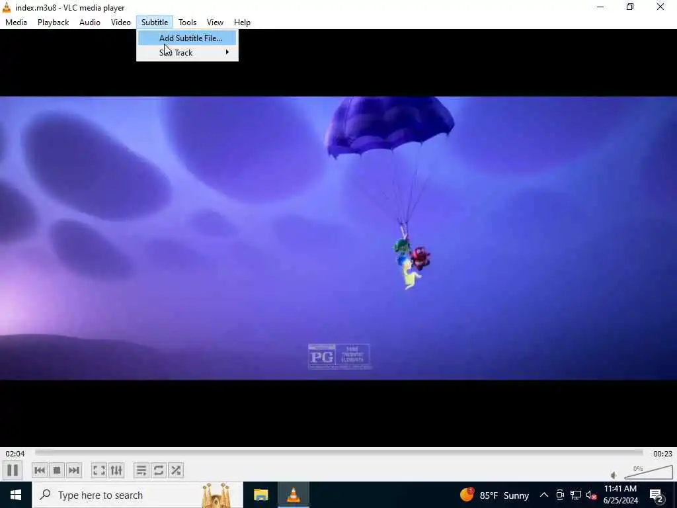The image size is (677, 508).
Task: Open the Video menu
Action: coord(121,22)
